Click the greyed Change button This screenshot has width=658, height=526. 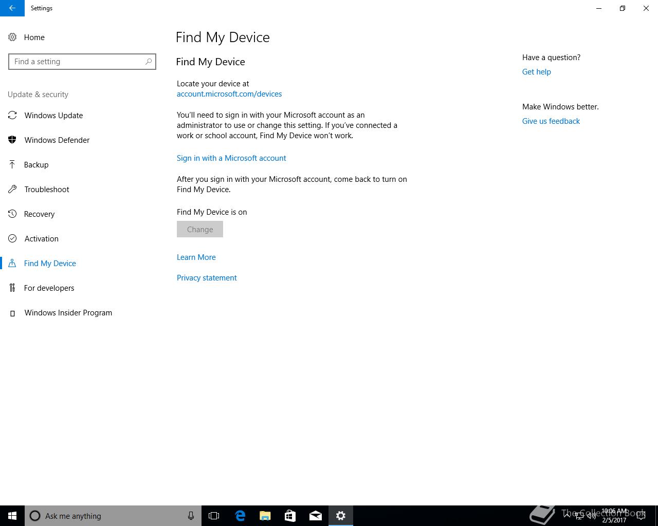tap(200, 229)
